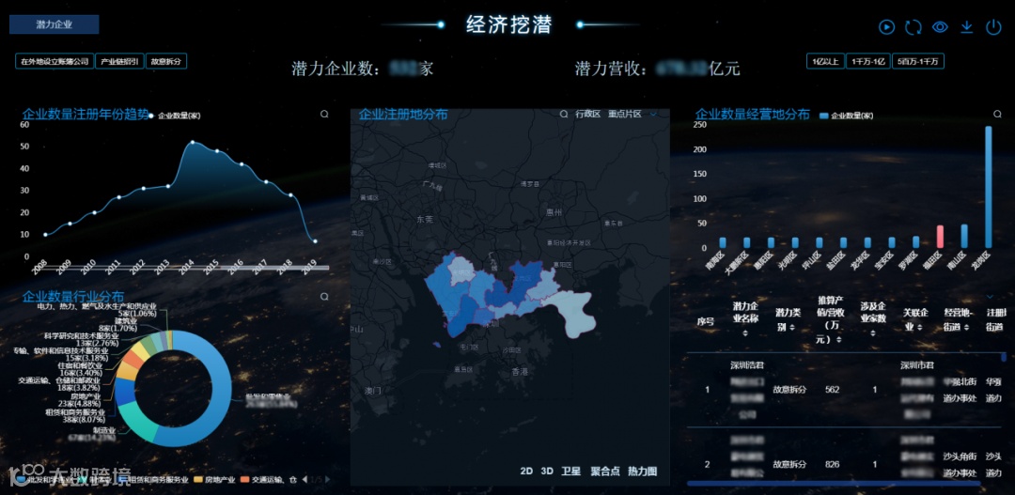Click 沙头角街道办事处 cell in row 2
1015x495 pixels.
coord(960,464)
